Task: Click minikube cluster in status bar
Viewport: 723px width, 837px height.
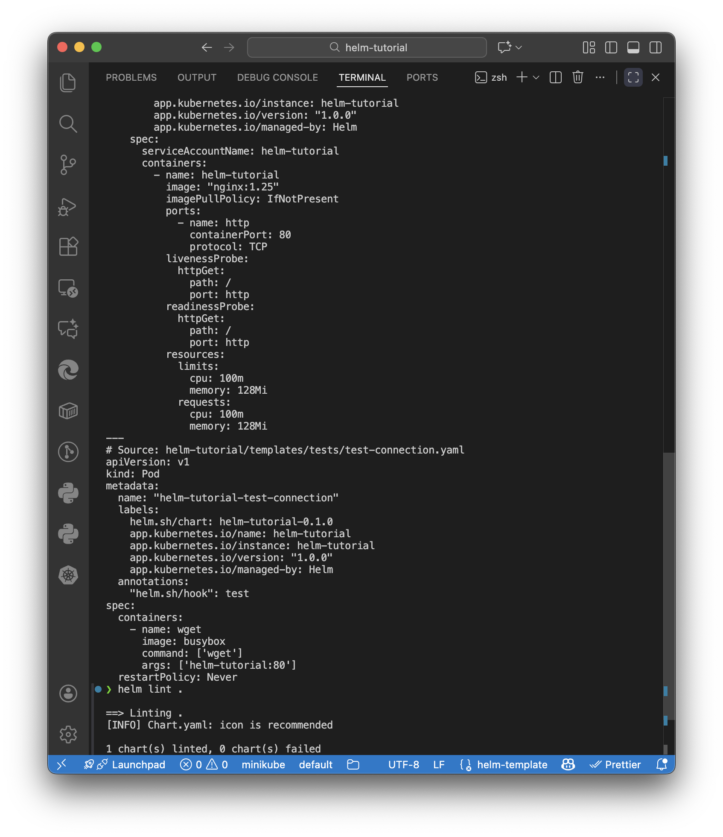Action: coord(263,764)
